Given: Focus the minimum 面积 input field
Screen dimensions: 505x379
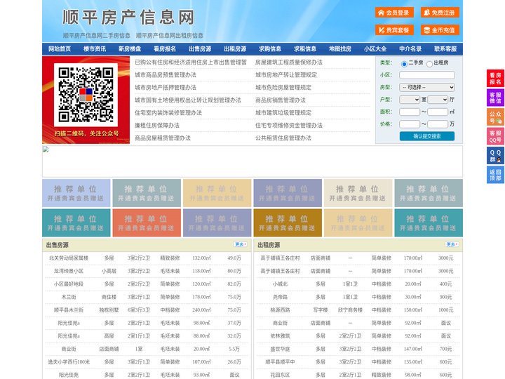Looking at the screenshot, I should [410, 112].
